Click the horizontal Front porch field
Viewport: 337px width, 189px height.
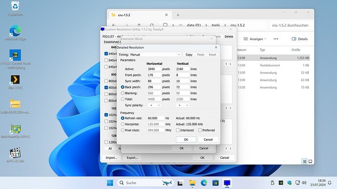pyautogui.click(x=154, y=75)
